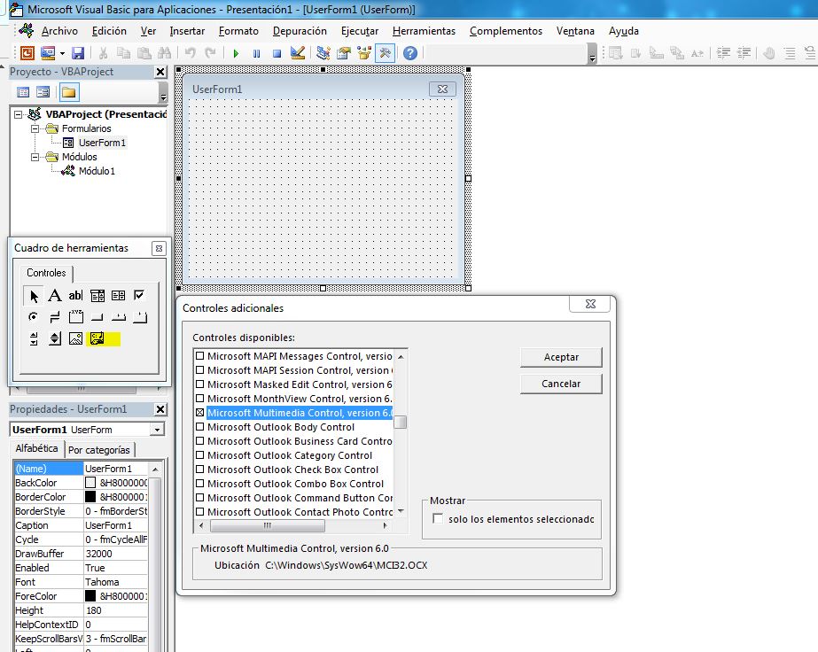Image resolution: width=818 pixels, height=652 pixels.
Task: Click the Reset stop toolbar icon
Action: [x=277, y=53]
